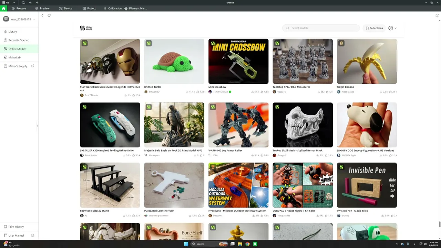This screenshot has width=441, height=248.
Task: Open the weather widget showing 45°C
Action: point(11,244)
